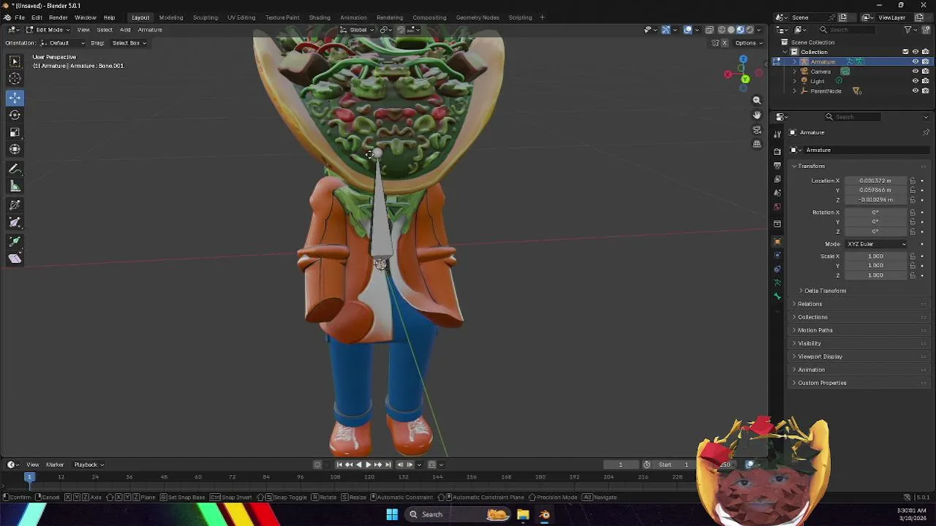The image size is (936, 526).
Task: Open the World properties tab
Action: click(x=777, y=207)
